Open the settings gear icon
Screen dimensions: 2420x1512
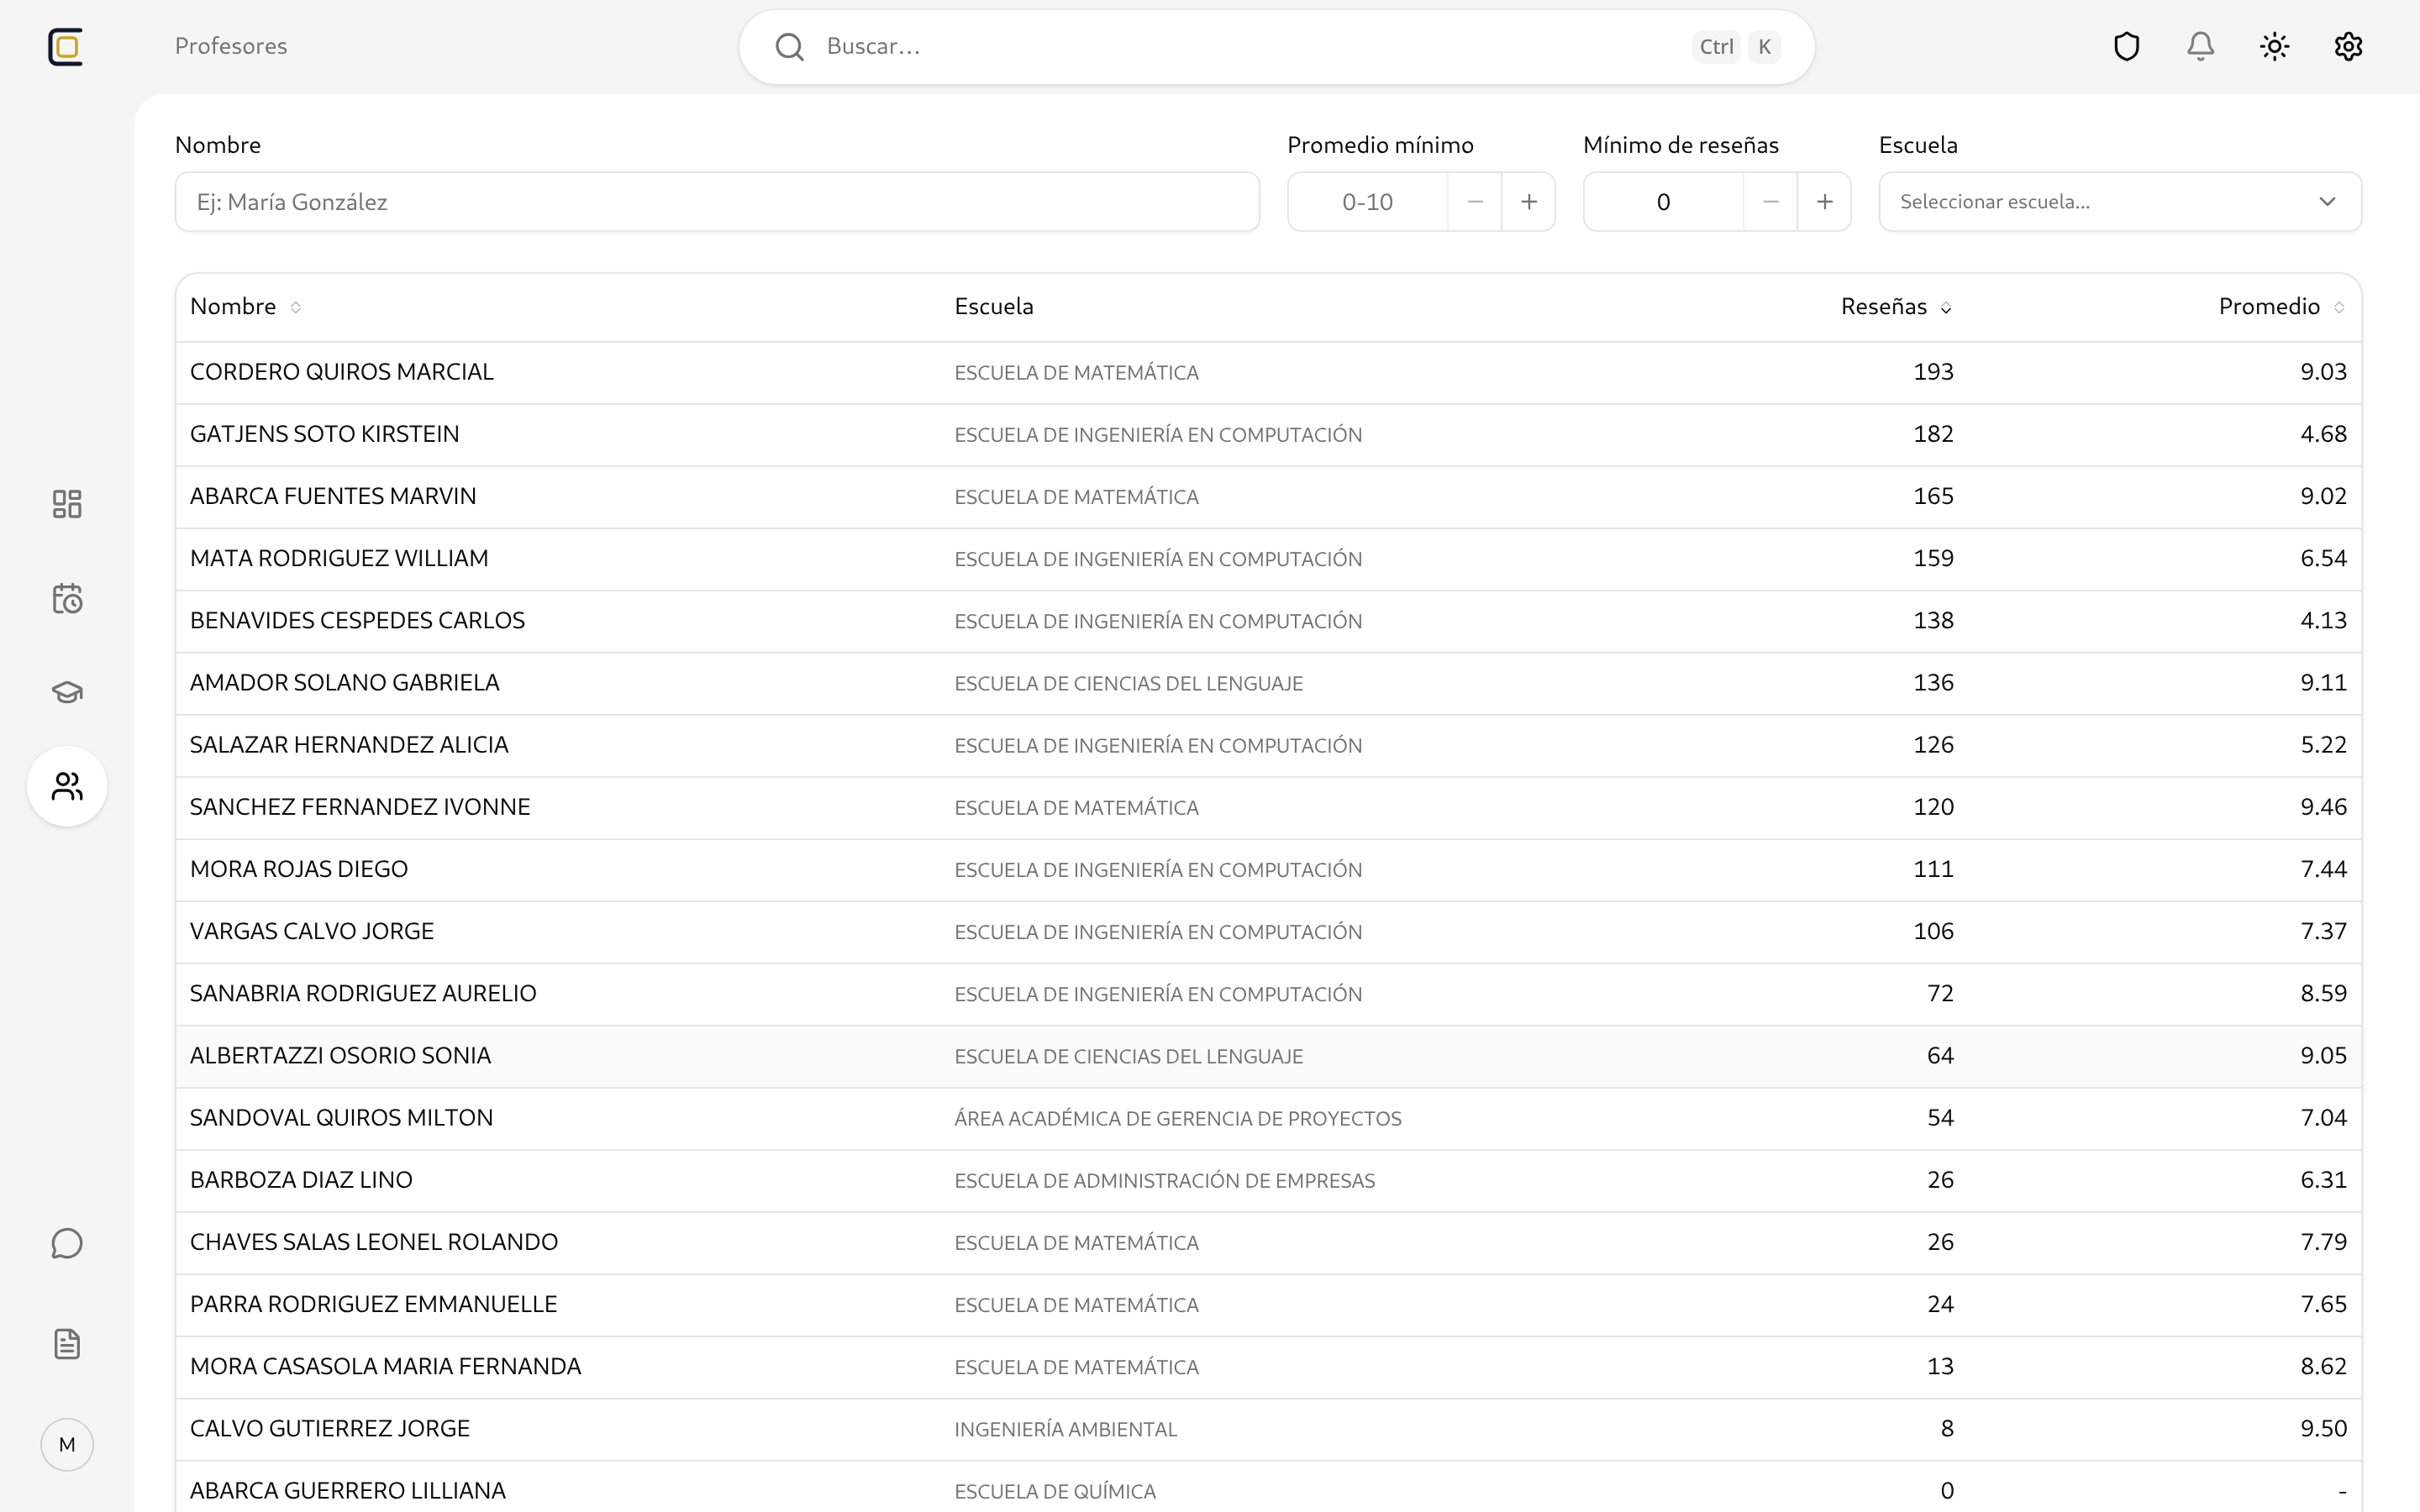(2349, 47)
